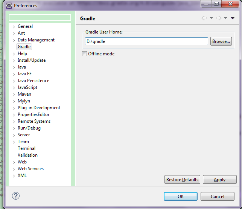Click the Preferences window gear icon
Image resolution: width=242 pixels, height=209 pixels.
tap(9, 6)
